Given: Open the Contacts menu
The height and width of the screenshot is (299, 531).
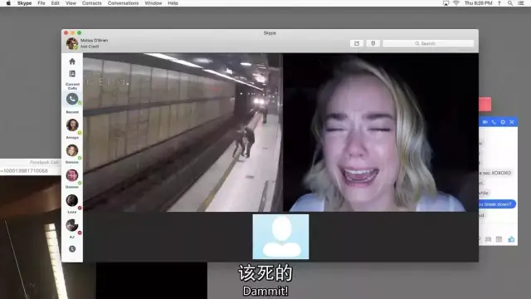Looking at the screenshot, I should point(92,3).
